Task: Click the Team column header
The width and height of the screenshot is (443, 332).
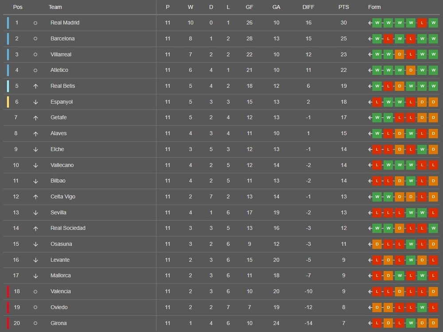Action: [55, 7]
